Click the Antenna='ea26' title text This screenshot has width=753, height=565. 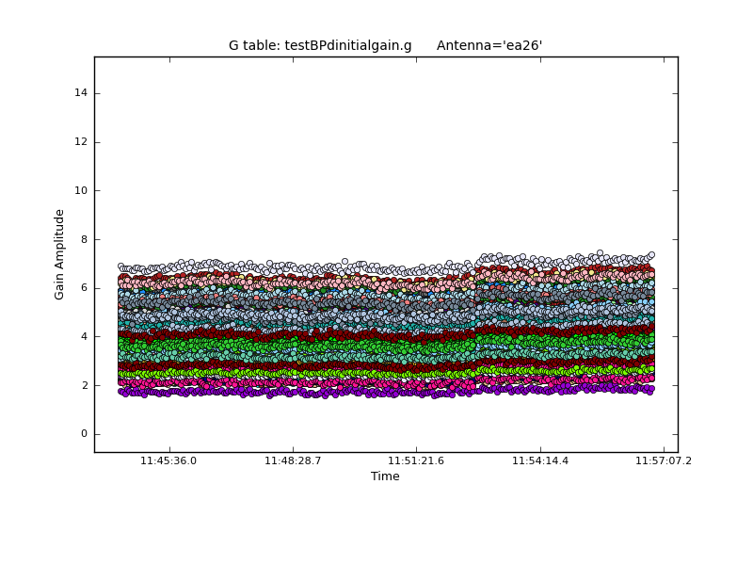(x=489, y=45)
